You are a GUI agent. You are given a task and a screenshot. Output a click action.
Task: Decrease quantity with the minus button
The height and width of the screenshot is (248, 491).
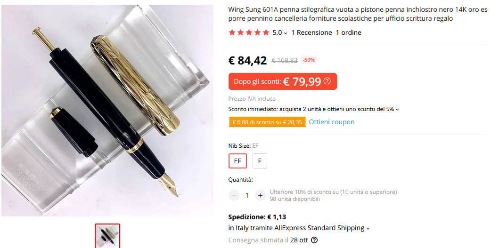pyautogui.click(x=234, y=195)
